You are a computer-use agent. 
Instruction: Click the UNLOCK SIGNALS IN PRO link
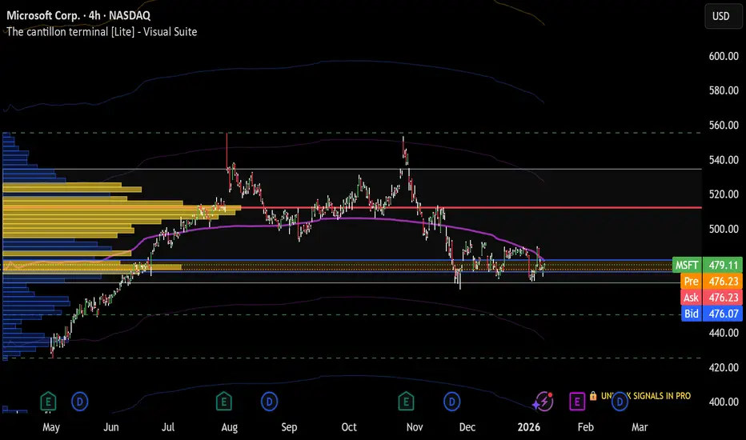tap(646, 396)
